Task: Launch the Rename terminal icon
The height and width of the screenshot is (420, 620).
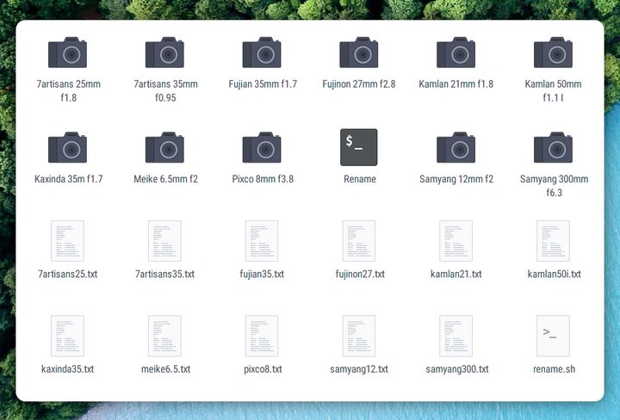Action: (358, 147)
